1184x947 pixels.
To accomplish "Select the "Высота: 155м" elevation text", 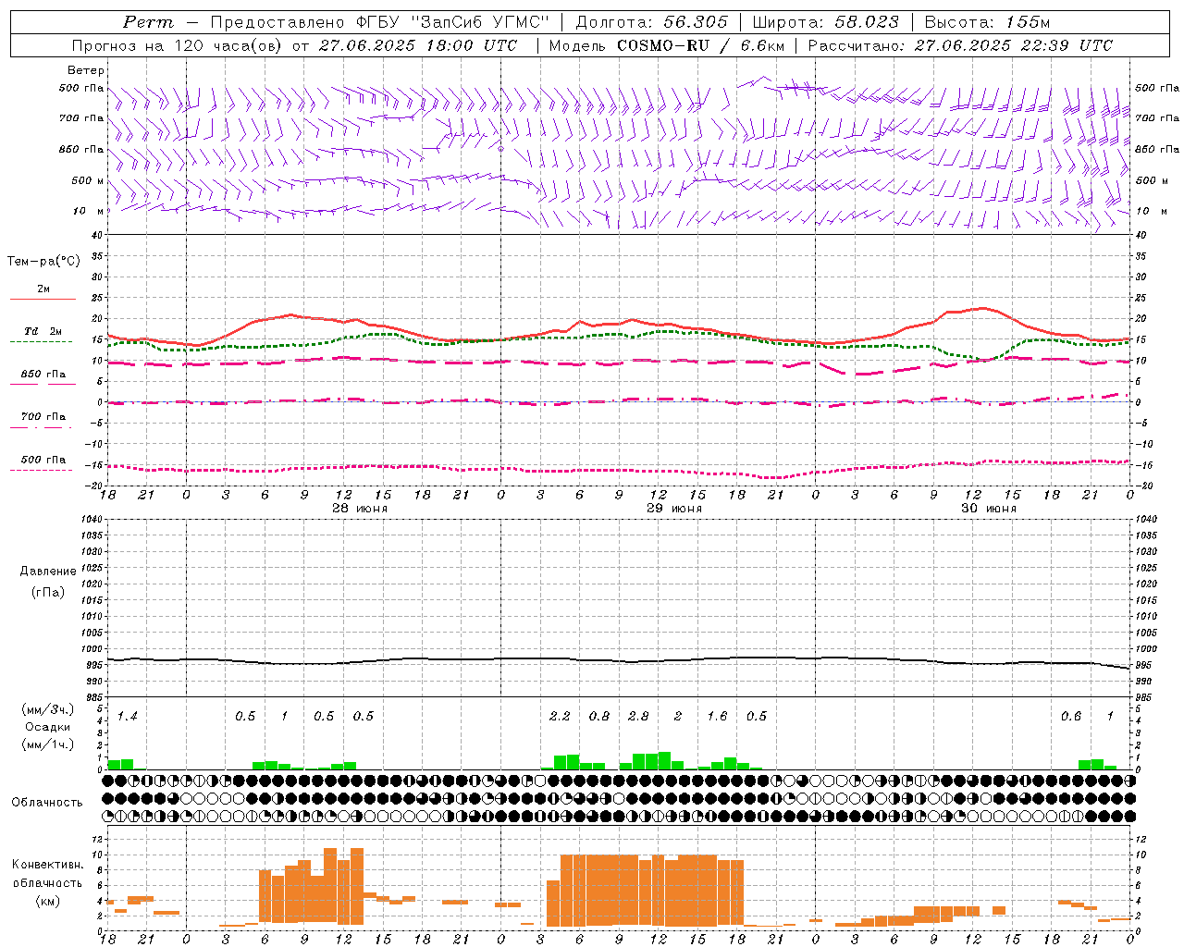I will (x=988, y=22).
